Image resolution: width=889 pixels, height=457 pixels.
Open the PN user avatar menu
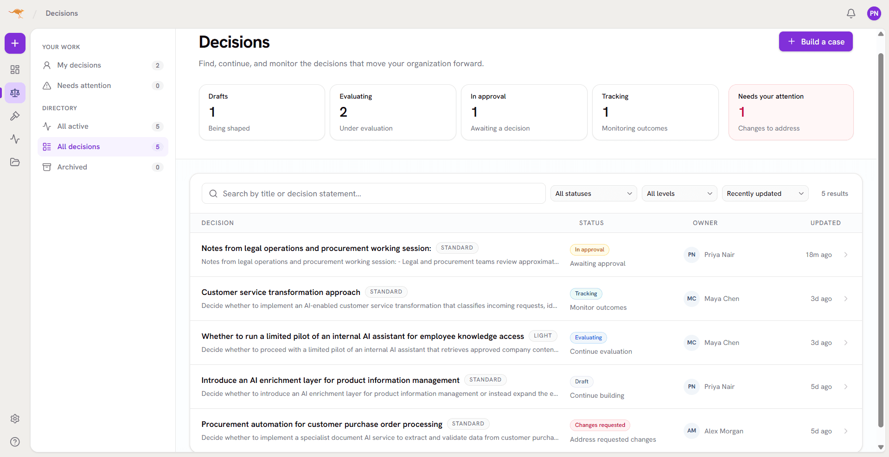(x=874, y=13)
